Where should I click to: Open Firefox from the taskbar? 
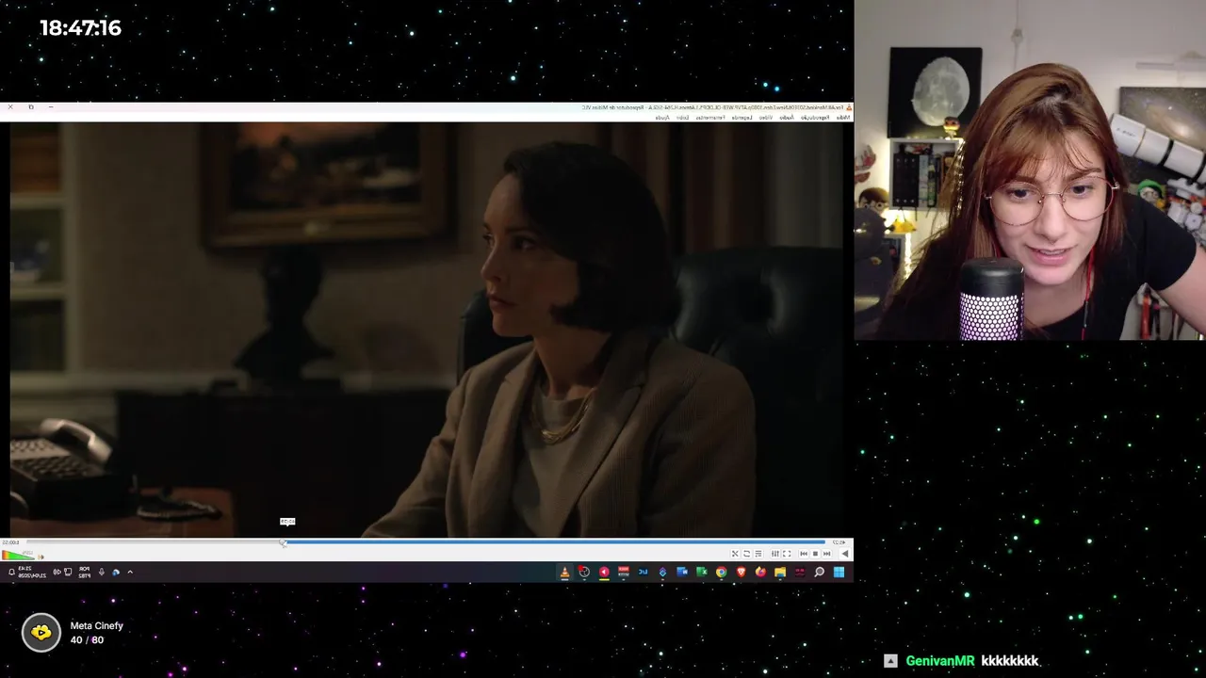tap(760, 572)
